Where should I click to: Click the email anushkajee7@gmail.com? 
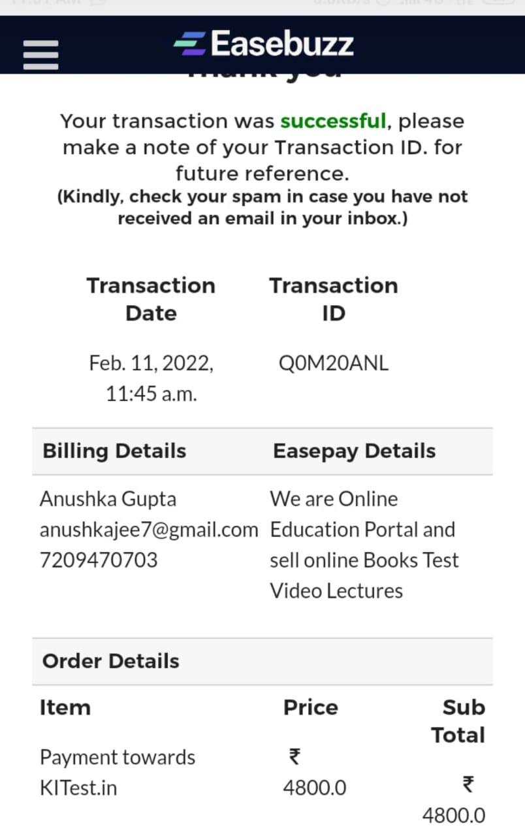(149, 530)
